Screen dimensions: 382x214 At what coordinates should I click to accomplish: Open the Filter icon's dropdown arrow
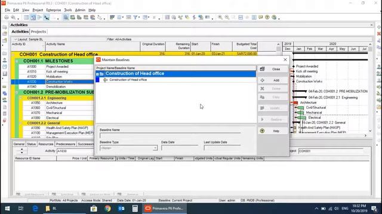pyautogui.click(x=139, y=17)
